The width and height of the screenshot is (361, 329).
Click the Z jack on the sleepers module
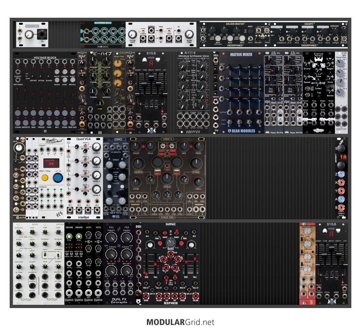(341, 174)
